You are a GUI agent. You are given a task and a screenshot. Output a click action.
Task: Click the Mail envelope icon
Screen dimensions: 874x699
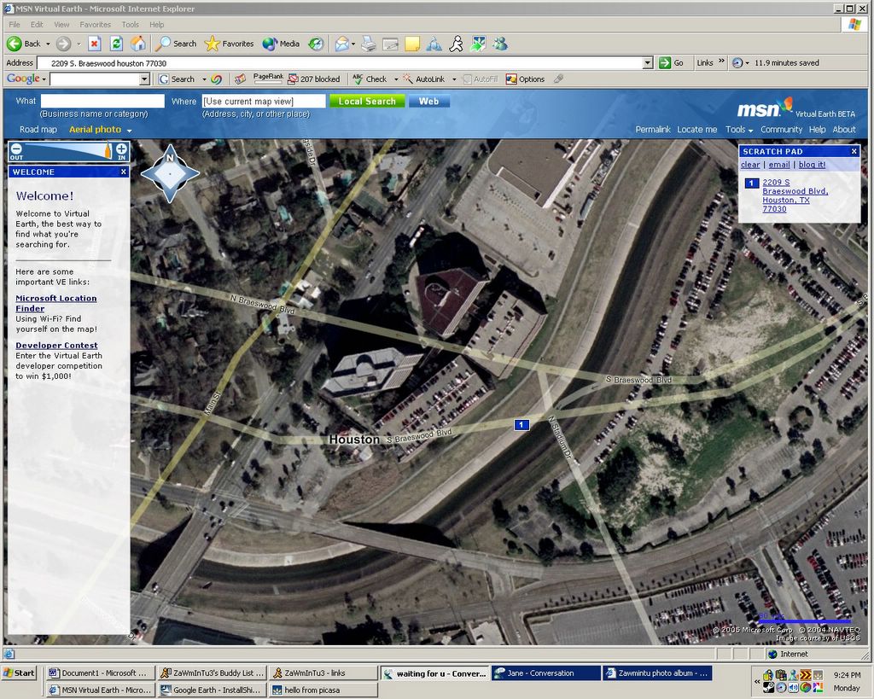(x=341, y=44)
